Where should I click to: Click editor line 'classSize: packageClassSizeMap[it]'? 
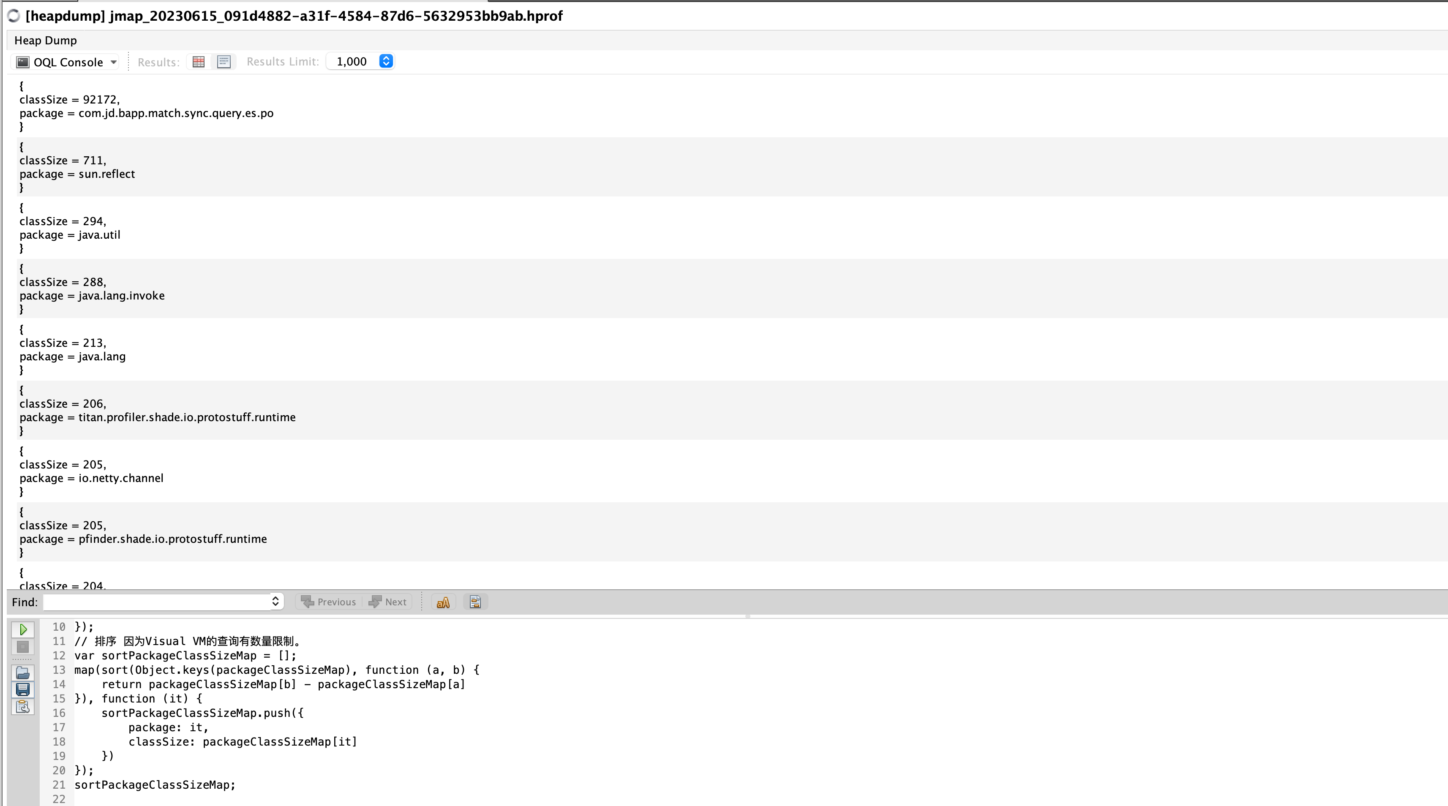(x=243, y=742)
